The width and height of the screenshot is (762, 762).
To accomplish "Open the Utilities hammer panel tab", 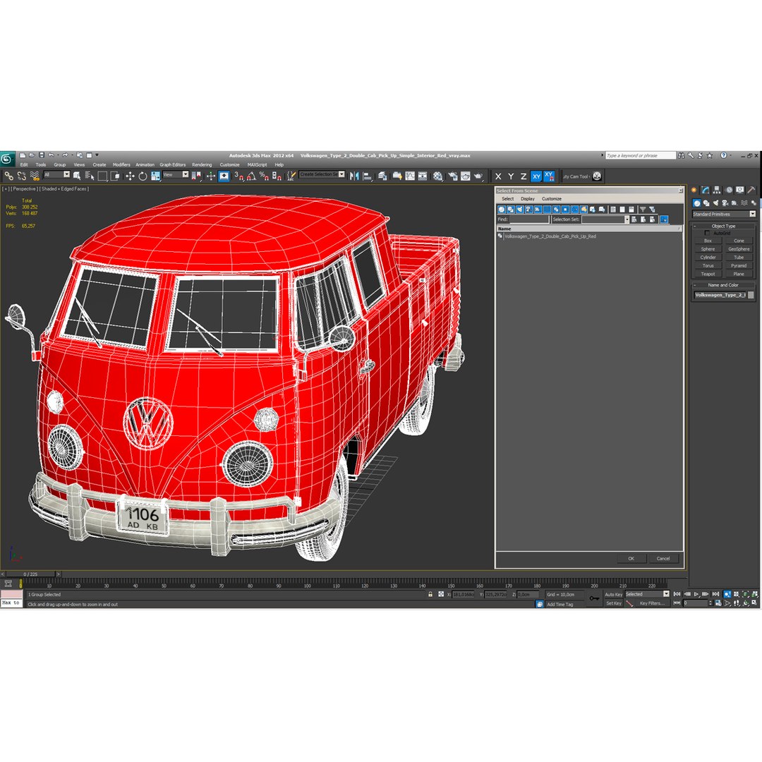I will (751, 190).
